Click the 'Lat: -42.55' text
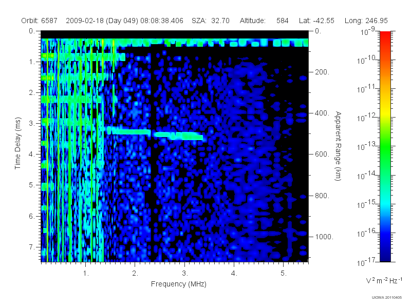 point(316,21)
